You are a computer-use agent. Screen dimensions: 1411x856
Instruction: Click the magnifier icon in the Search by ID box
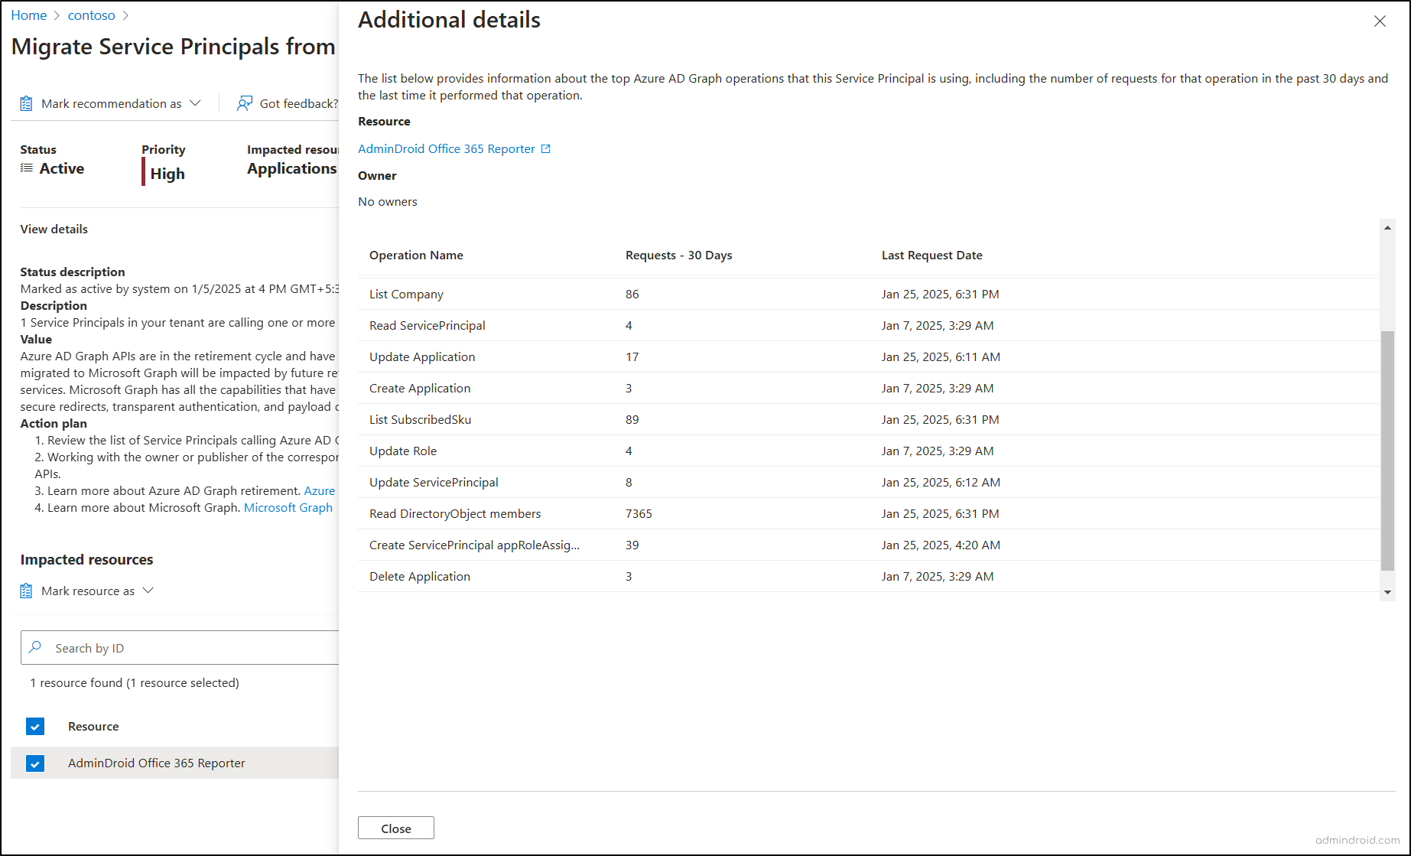[x=35, y=647]
